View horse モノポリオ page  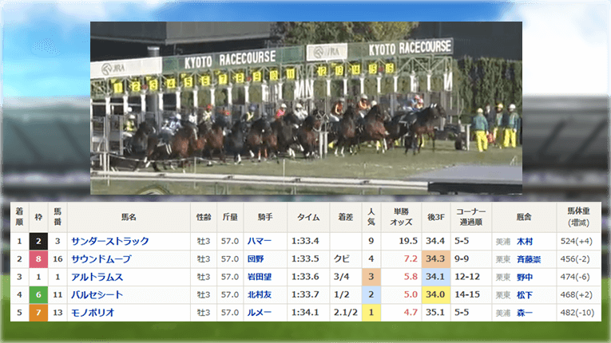93,312
